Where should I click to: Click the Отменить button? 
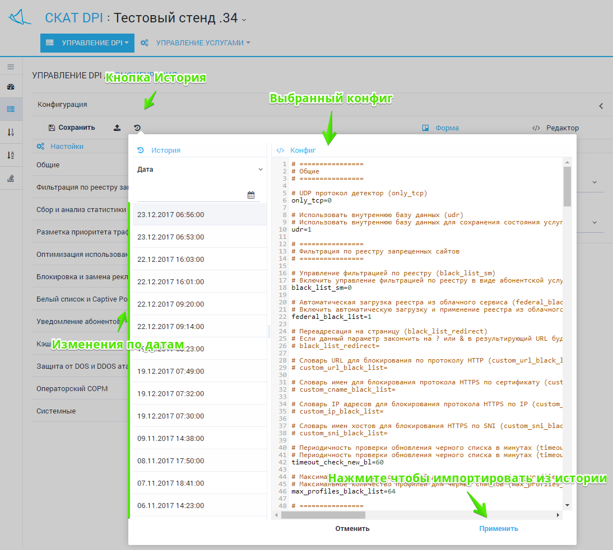(352, 529)
